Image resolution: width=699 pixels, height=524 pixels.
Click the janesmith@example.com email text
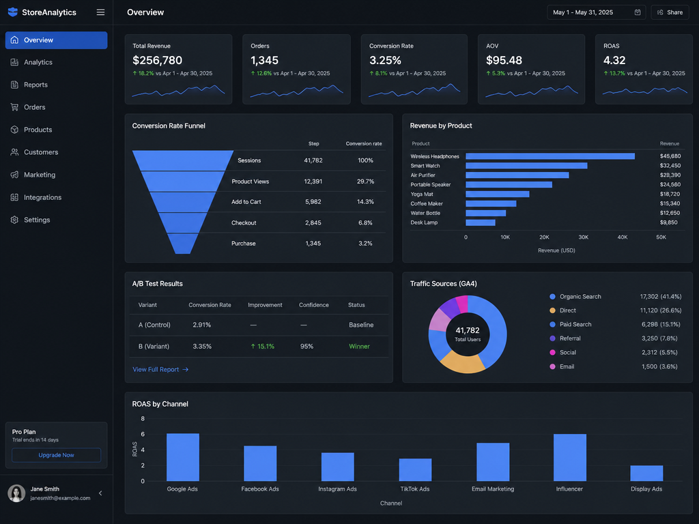tap(60, 498)
